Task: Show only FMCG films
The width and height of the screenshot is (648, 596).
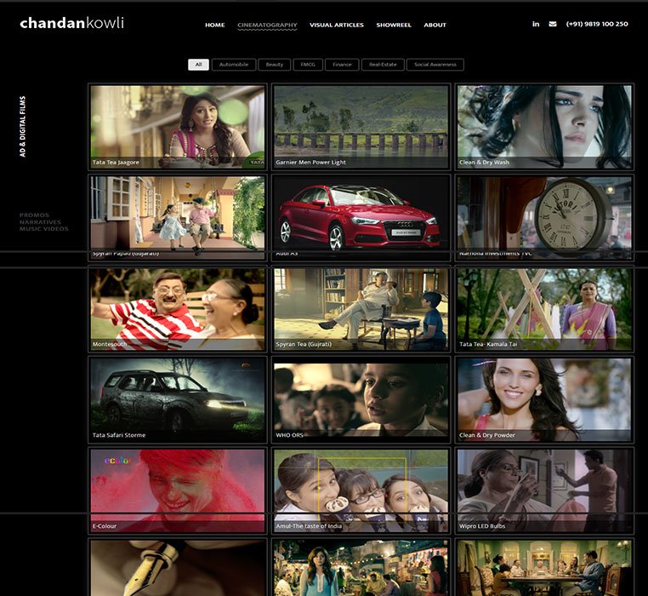Action: (x=306, y=65)
